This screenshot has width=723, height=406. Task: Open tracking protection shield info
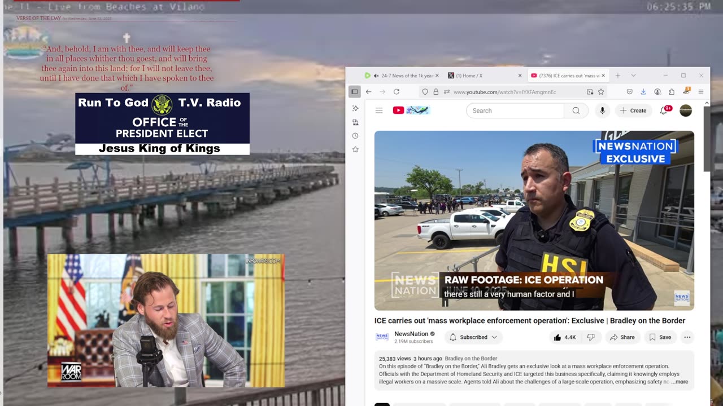pyautogui.click(x=425, y=91)
